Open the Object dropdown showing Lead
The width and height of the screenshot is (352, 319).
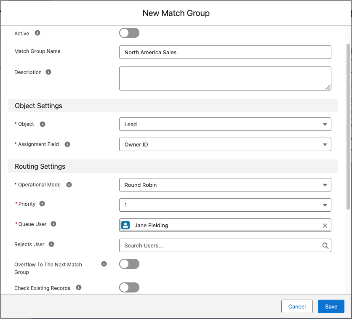point(225,124)
